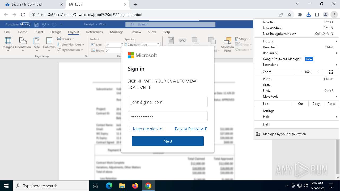This screenshot has height=191, width=340.
Task: Enter fullscreen from the Zoom row icon
Action: [x=331, y=72]
